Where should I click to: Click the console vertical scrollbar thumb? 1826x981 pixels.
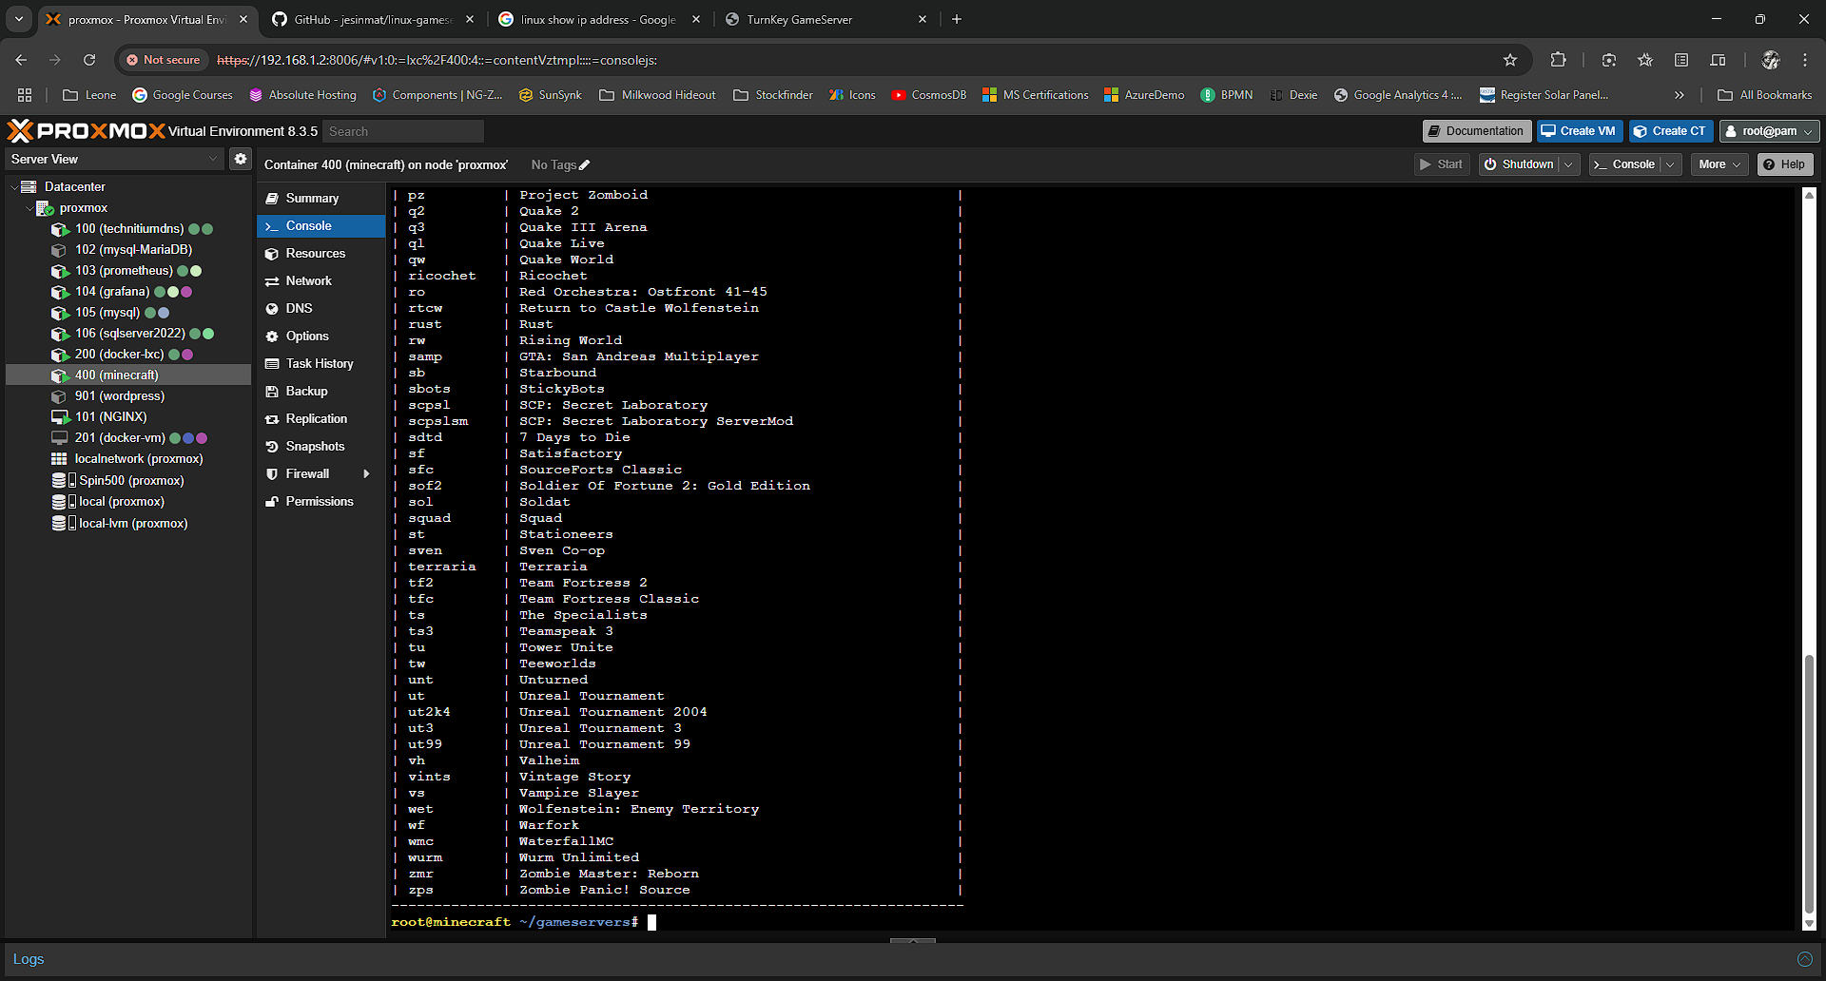[1809, 783]
